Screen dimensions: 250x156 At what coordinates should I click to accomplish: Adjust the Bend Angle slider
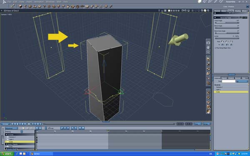click(227, 28)
